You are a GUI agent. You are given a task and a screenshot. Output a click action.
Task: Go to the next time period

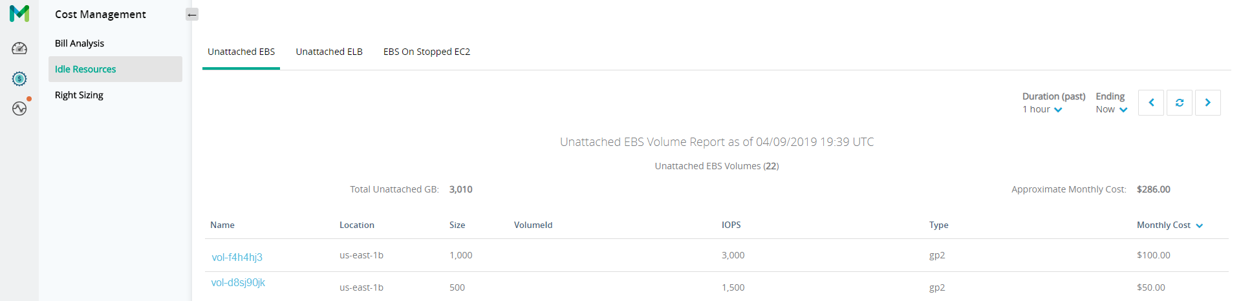tap(1207, 103)
